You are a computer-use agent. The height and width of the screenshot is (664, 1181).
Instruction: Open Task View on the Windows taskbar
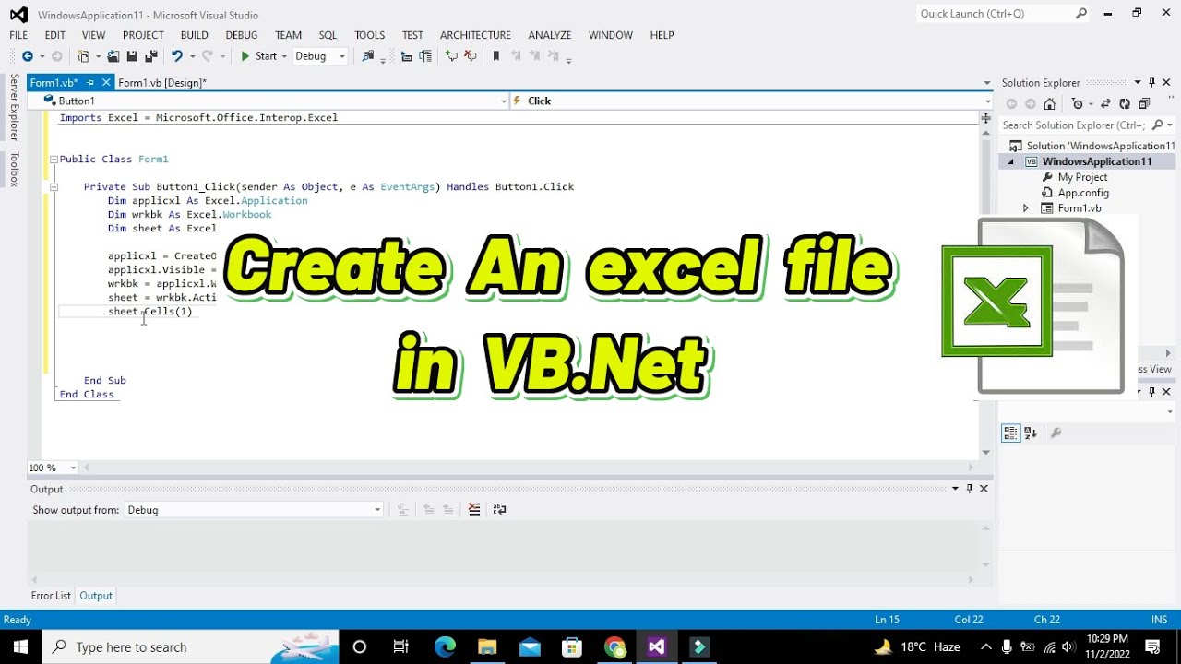[401, 646]
